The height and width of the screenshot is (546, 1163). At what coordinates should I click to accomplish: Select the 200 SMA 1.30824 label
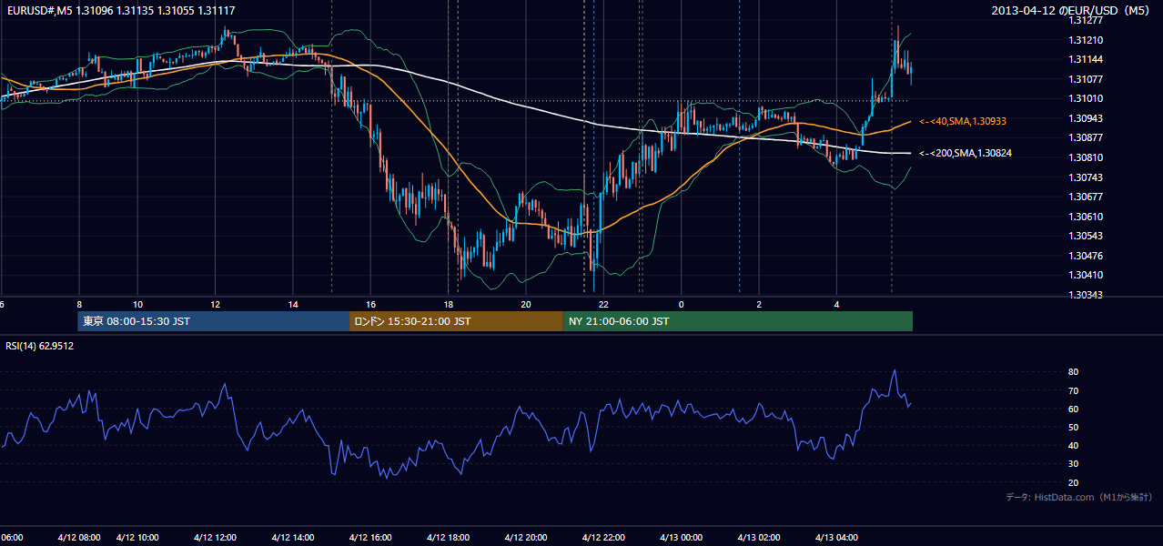coord(966,153)
